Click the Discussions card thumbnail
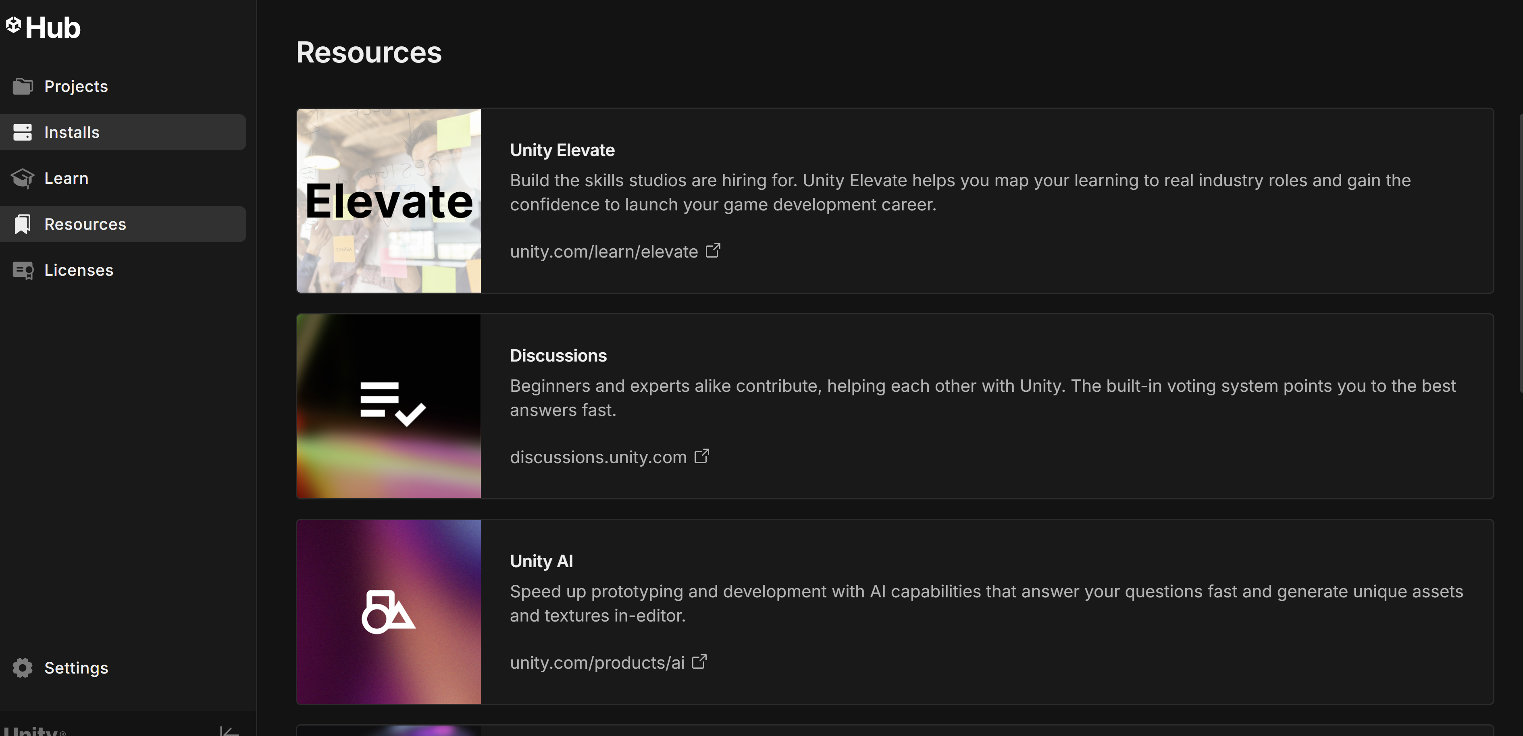The height and width of the screenshot is (736, 1523). [x=389, y=406]
